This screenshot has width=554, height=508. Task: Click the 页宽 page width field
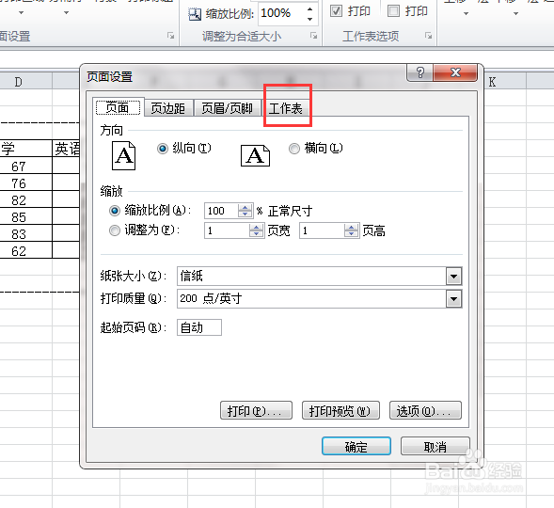(227, 230)
